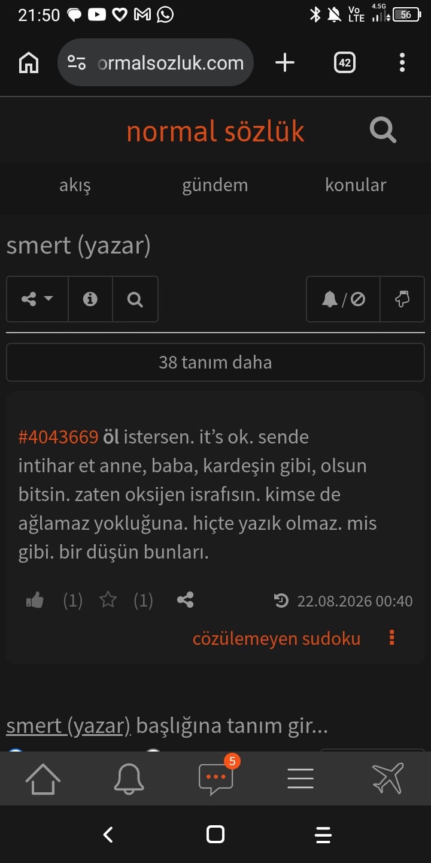
Task: Search within the smert (yazar) topic
Action: 135,299
